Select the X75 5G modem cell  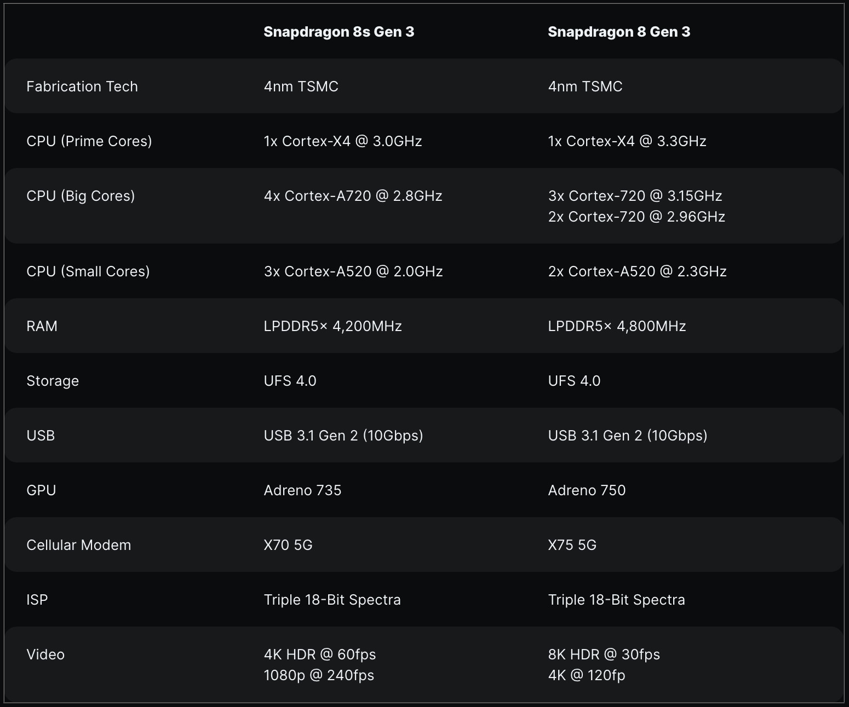572,545
